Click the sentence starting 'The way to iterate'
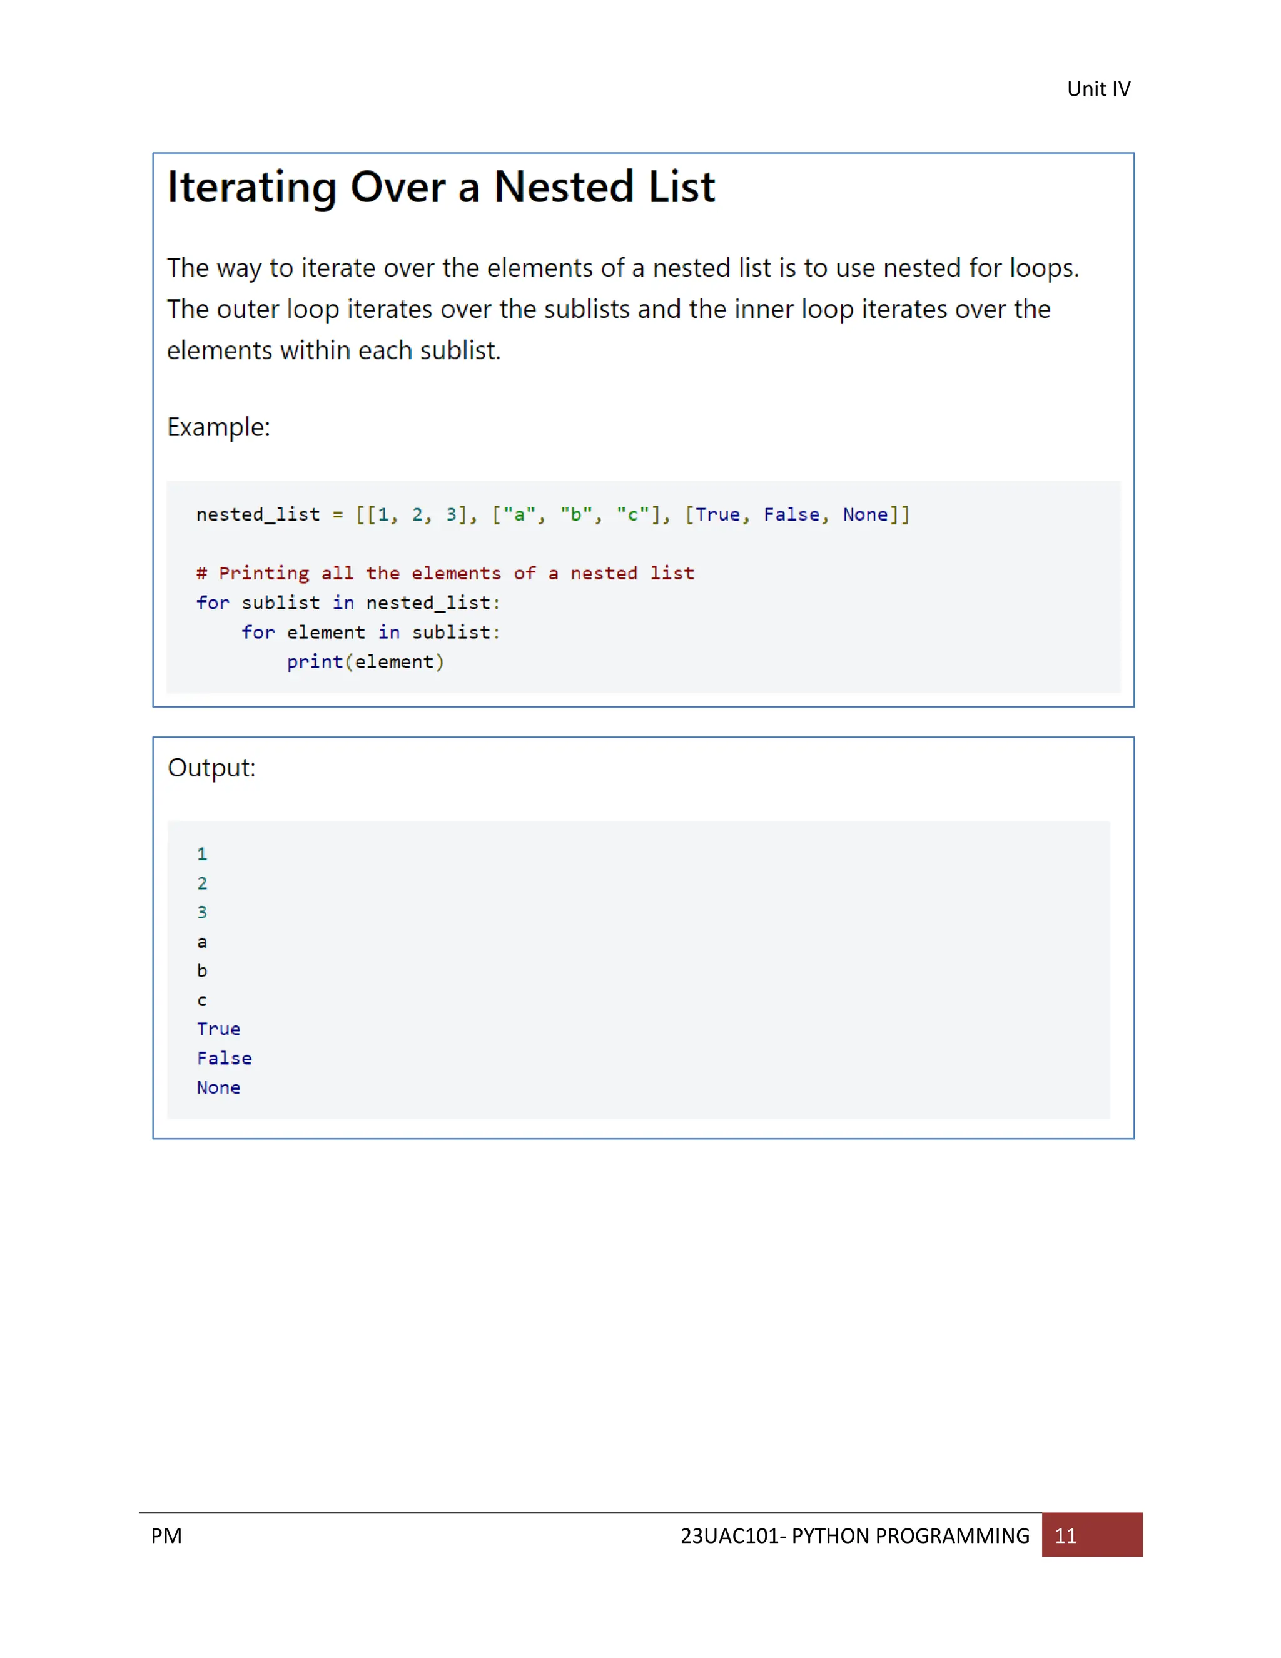 point(623,268)
